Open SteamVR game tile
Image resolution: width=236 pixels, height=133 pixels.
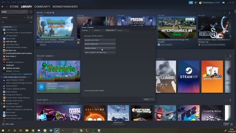coord(189,76)
